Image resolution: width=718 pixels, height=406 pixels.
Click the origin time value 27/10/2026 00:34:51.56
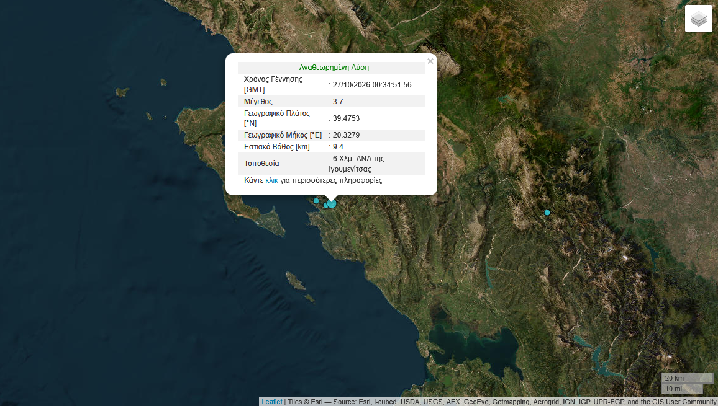pyautogui.click(x=372, y=84)
